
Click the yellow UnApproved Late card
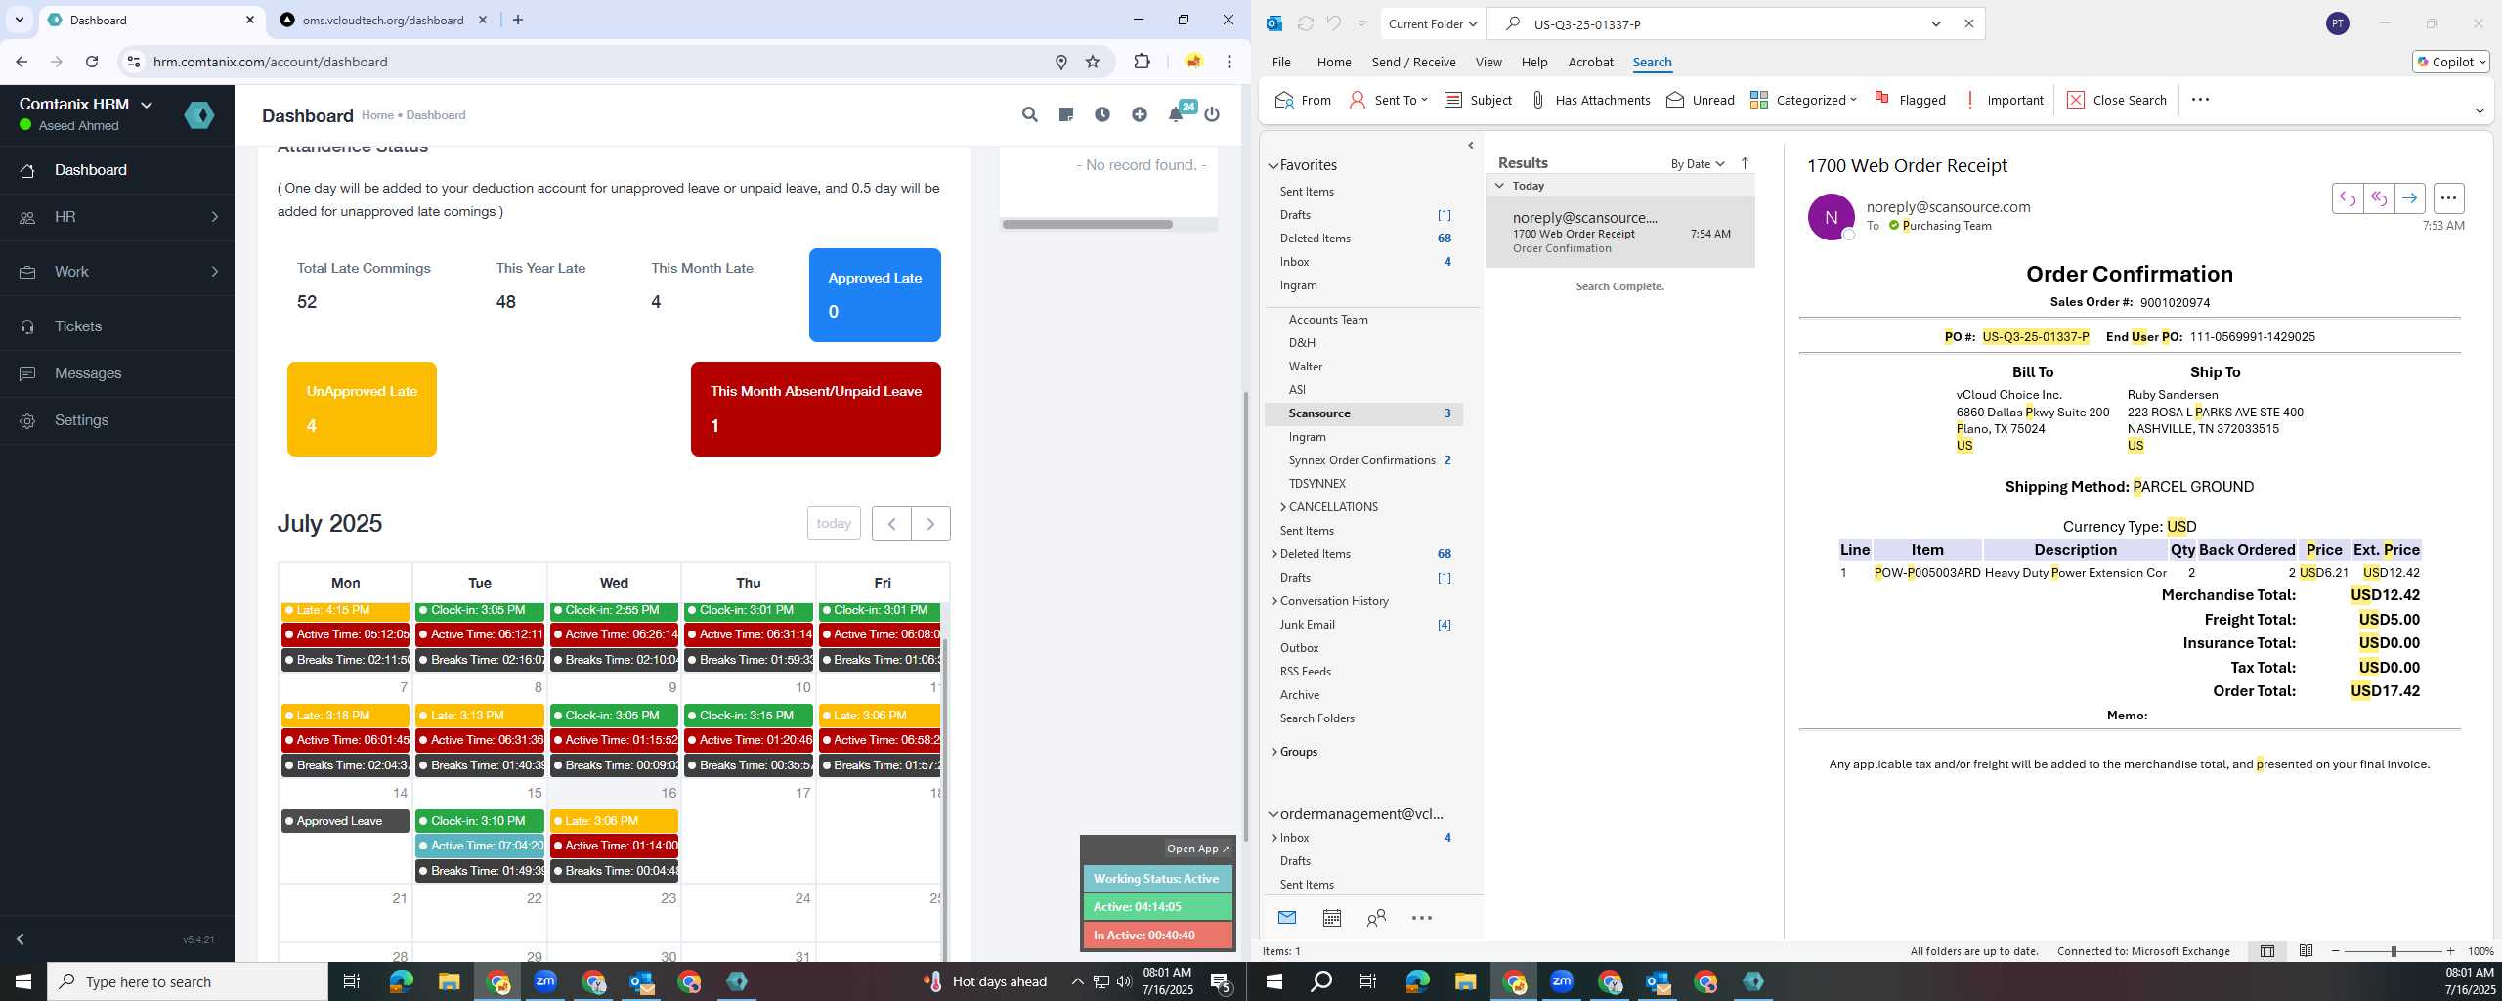coord(362,409)
